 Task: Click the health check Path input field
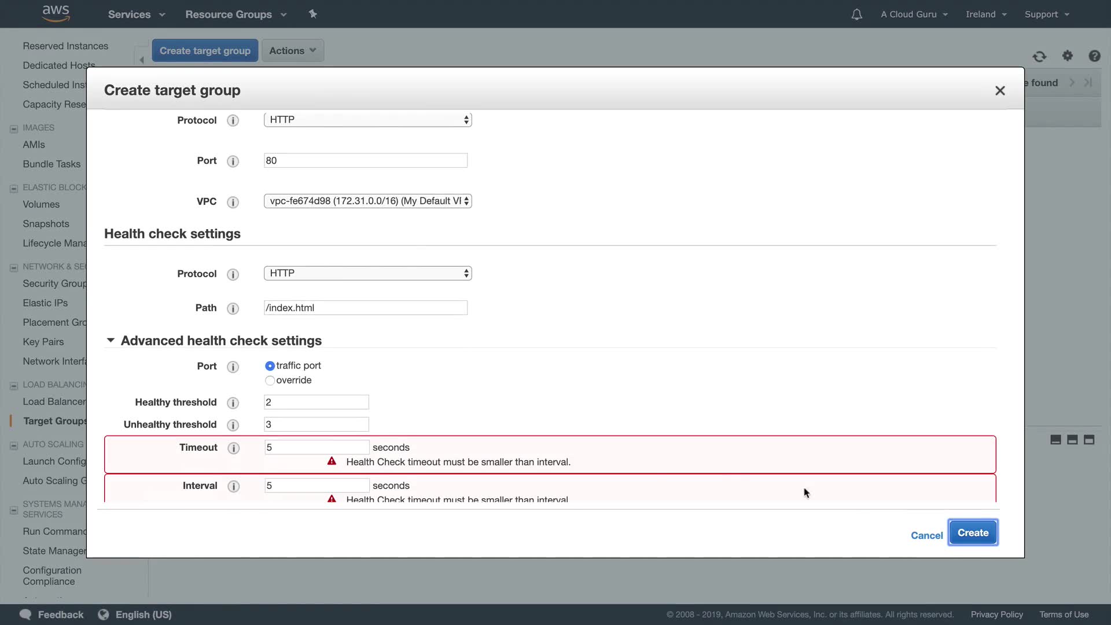[365, 308]
